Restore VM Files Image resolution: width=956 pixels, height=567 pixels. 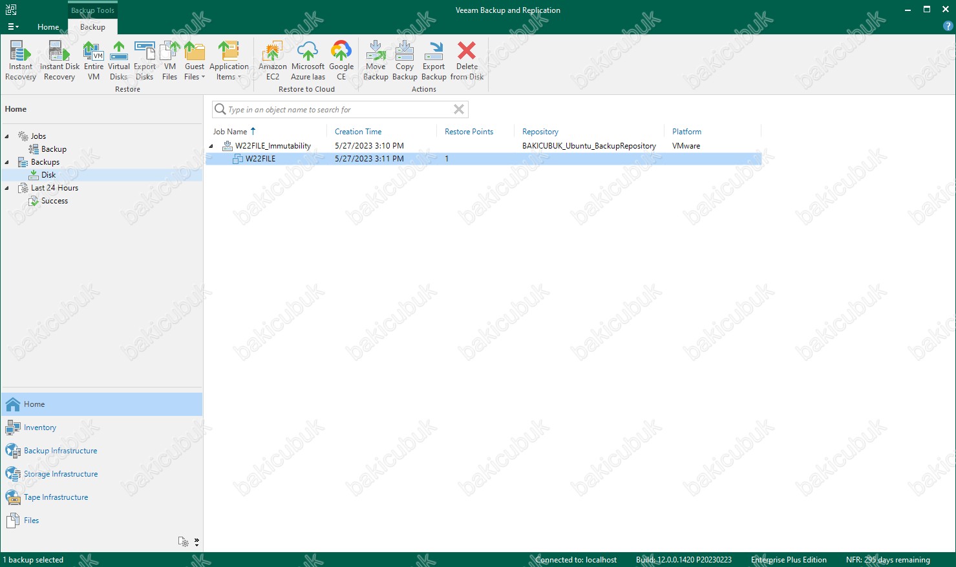pos(170,61)
